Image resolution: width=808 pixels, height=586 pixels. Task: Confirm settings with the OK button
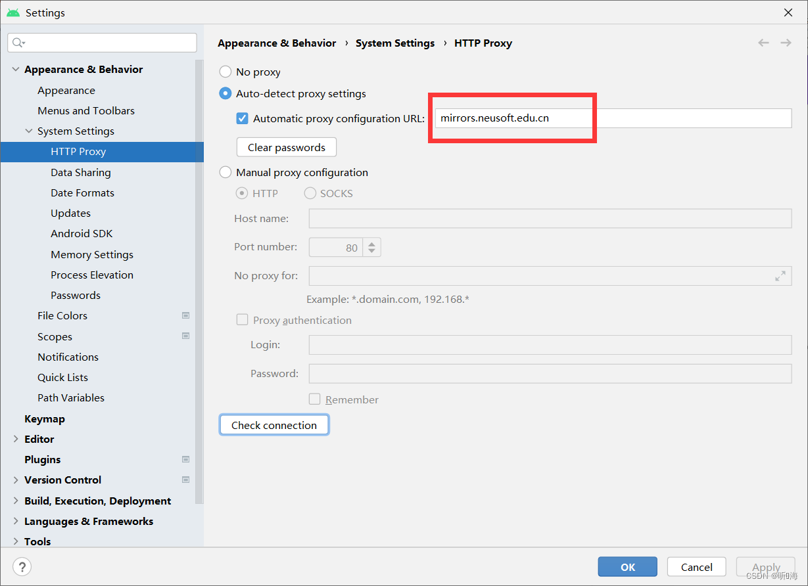pyautogui.click(x=628, y=567)
